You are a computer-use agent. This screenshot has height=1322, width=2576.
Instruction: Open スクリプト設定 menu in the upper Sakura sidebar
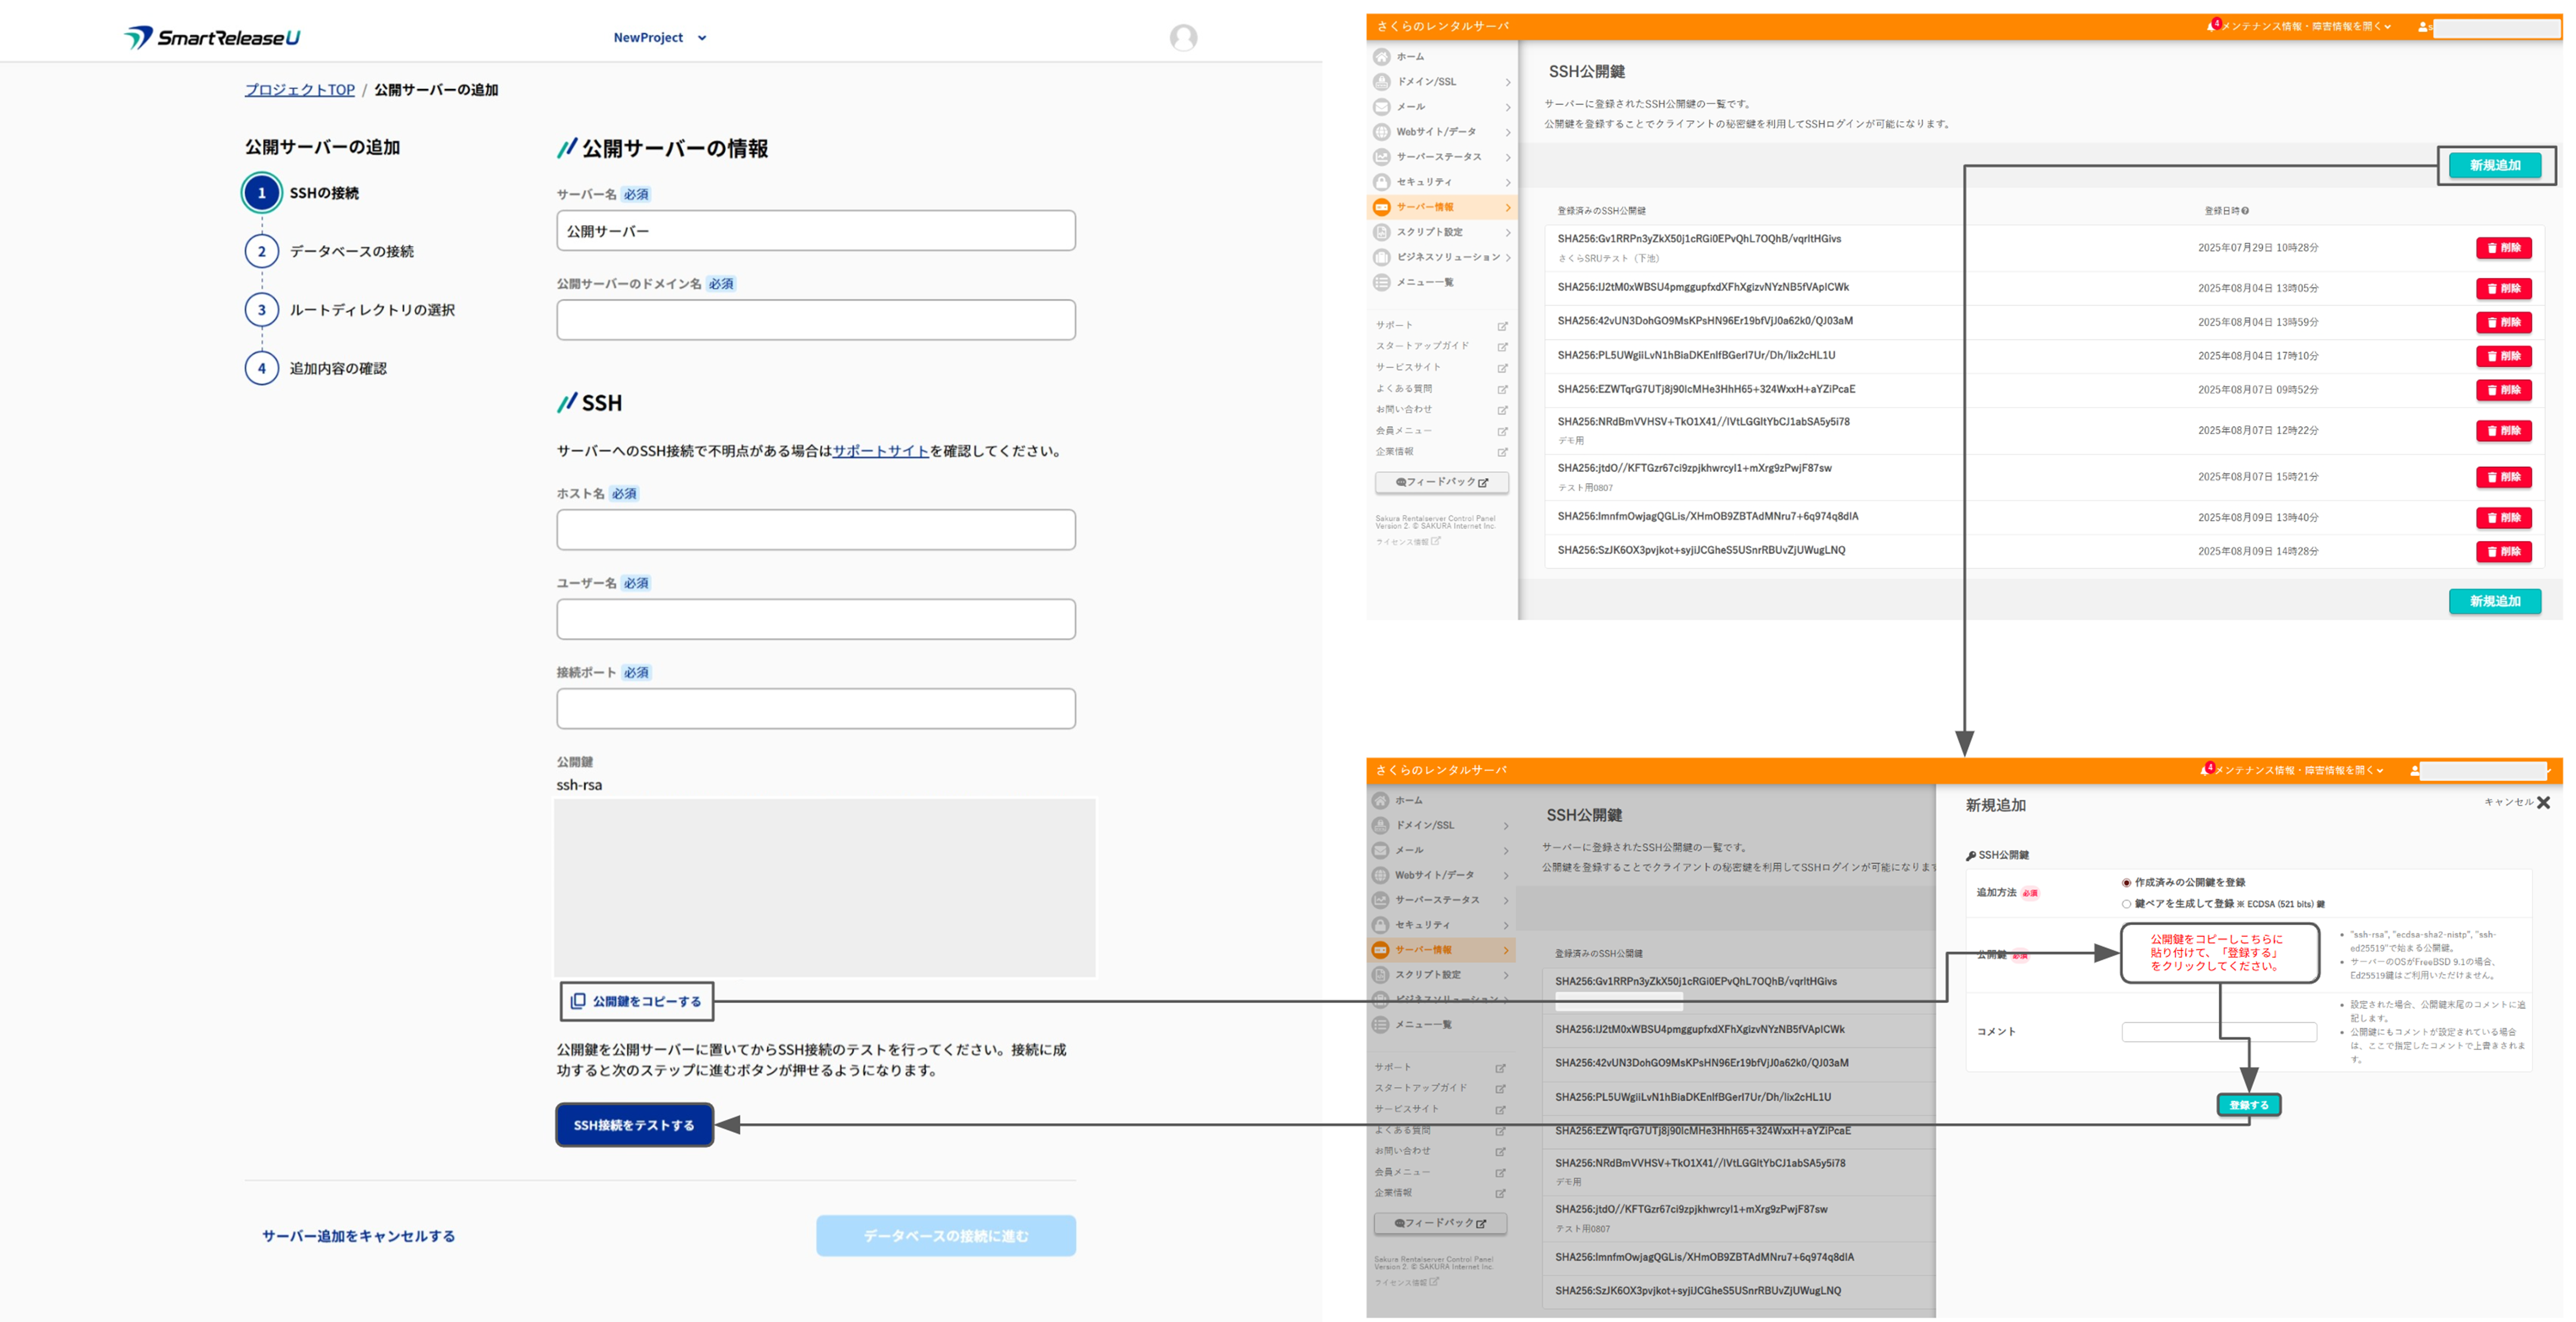click(x=1429, y=232)
